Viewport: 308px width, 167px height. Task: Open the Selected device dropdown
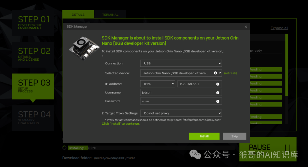pyautogui.click(x=181, y=73)
